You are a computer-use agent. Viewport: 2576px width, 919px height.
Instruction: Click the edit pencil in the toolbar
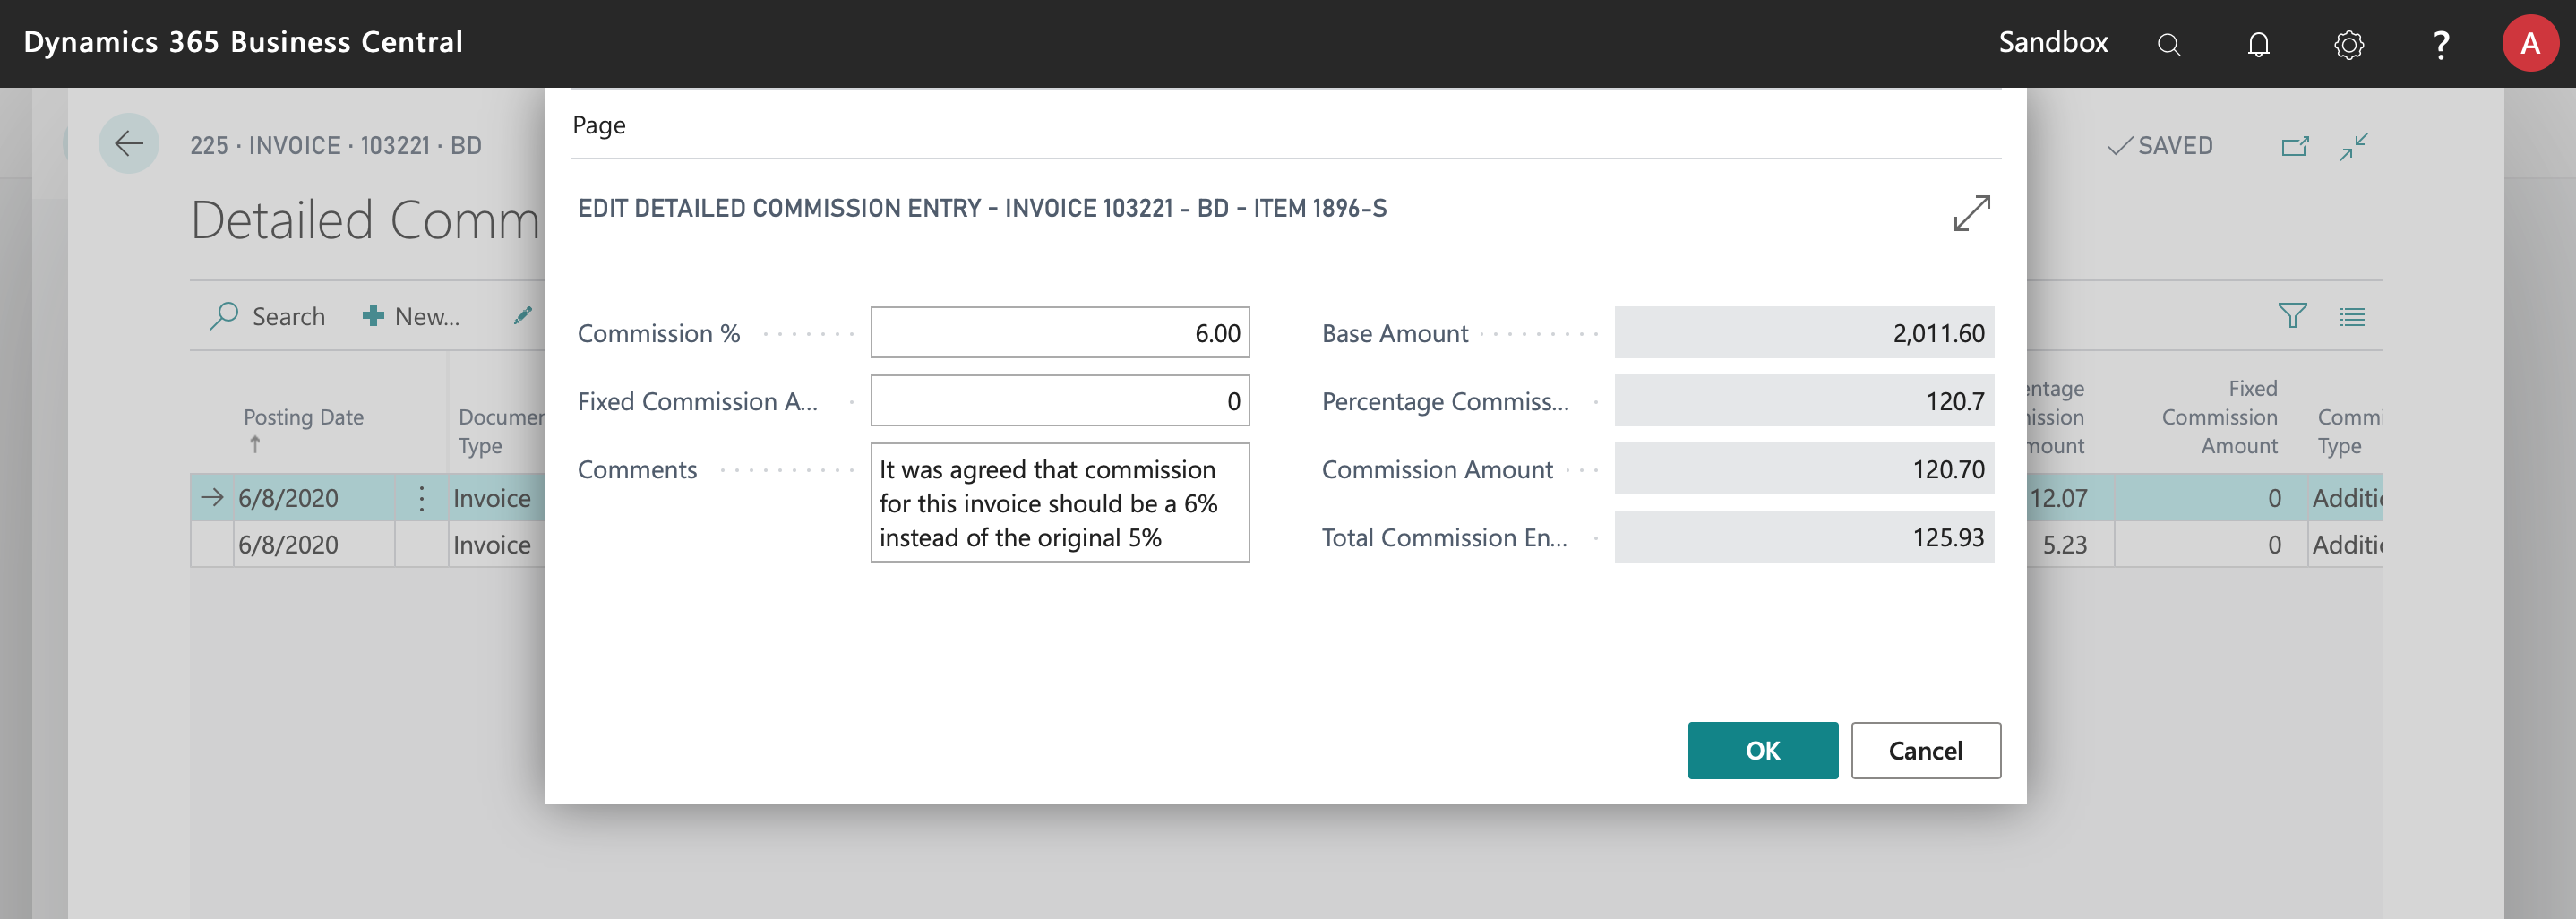coord(522,316)
